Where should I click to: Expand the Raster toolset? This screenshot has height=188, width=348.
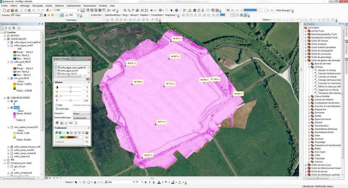tap(309, 149)
